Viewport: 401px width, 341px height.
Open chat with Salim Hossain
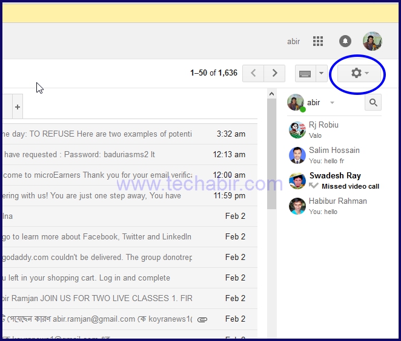335,155
